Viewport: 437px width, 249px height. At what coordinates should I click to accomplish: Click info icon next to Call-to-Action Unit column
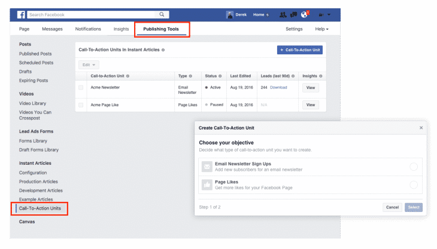coord(128,76)
